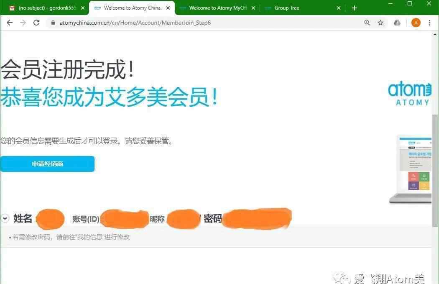This screenshot has height=284, width=439.
Task: Click the 账号(ID) label
Action: pyautogui.click(x=86, y=219)
